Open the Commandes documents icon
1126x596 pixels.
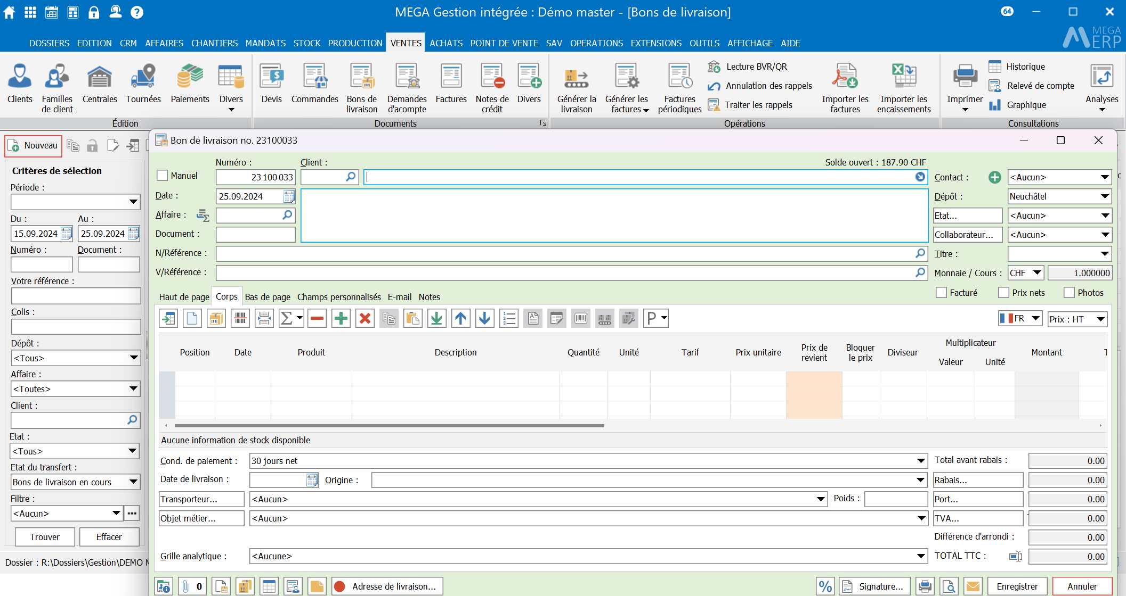(314, 84)
